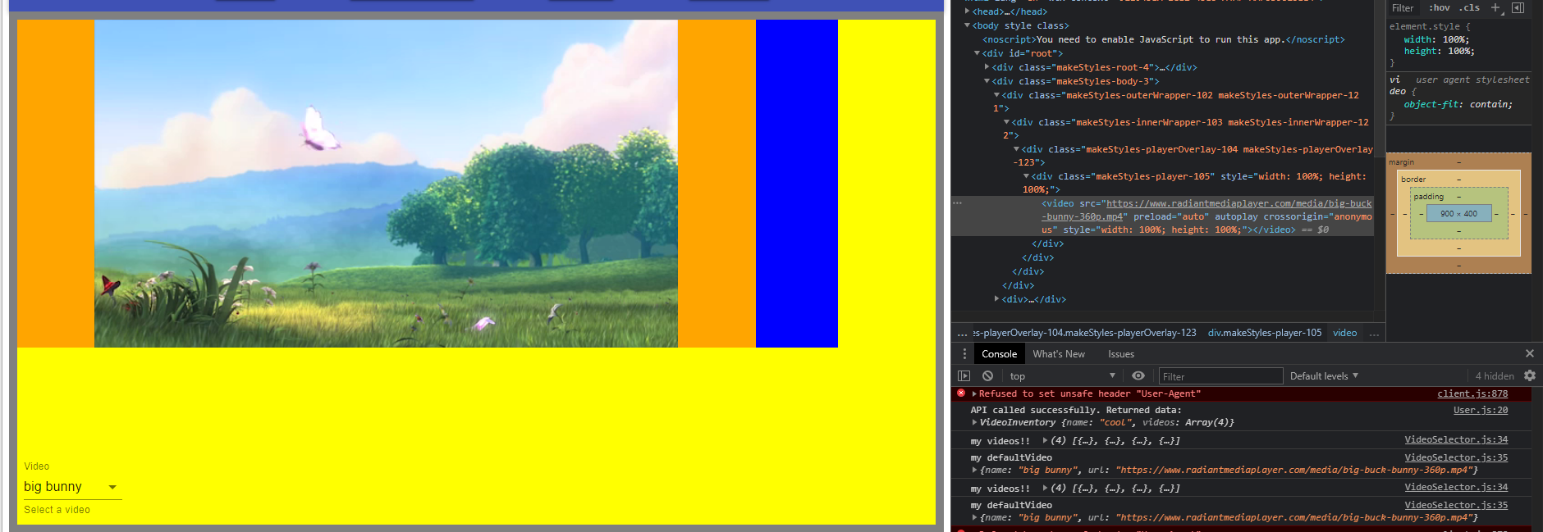Click the Big Buck Bunny video frame
Viewport: 1543px width, 532px height.
pos(386,184)
